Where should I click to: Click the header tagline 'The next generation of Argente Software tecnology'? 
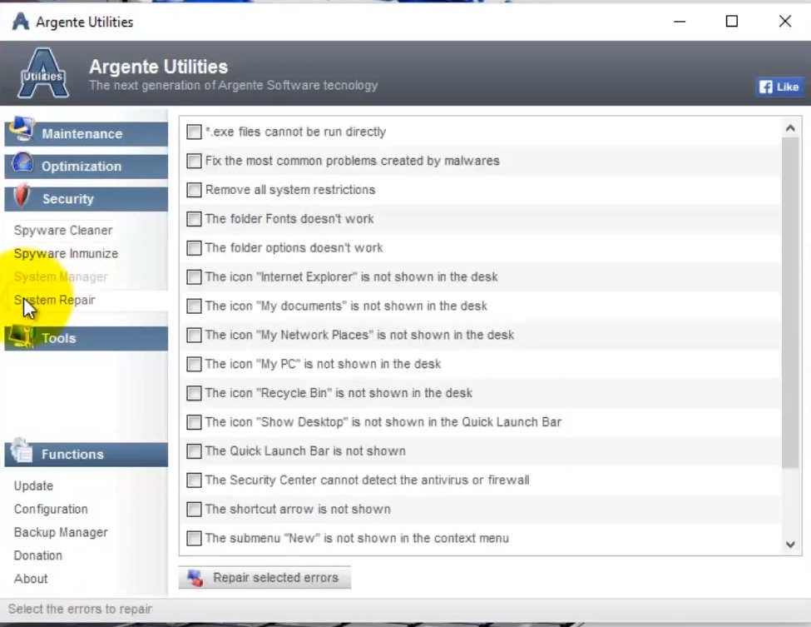233,86
